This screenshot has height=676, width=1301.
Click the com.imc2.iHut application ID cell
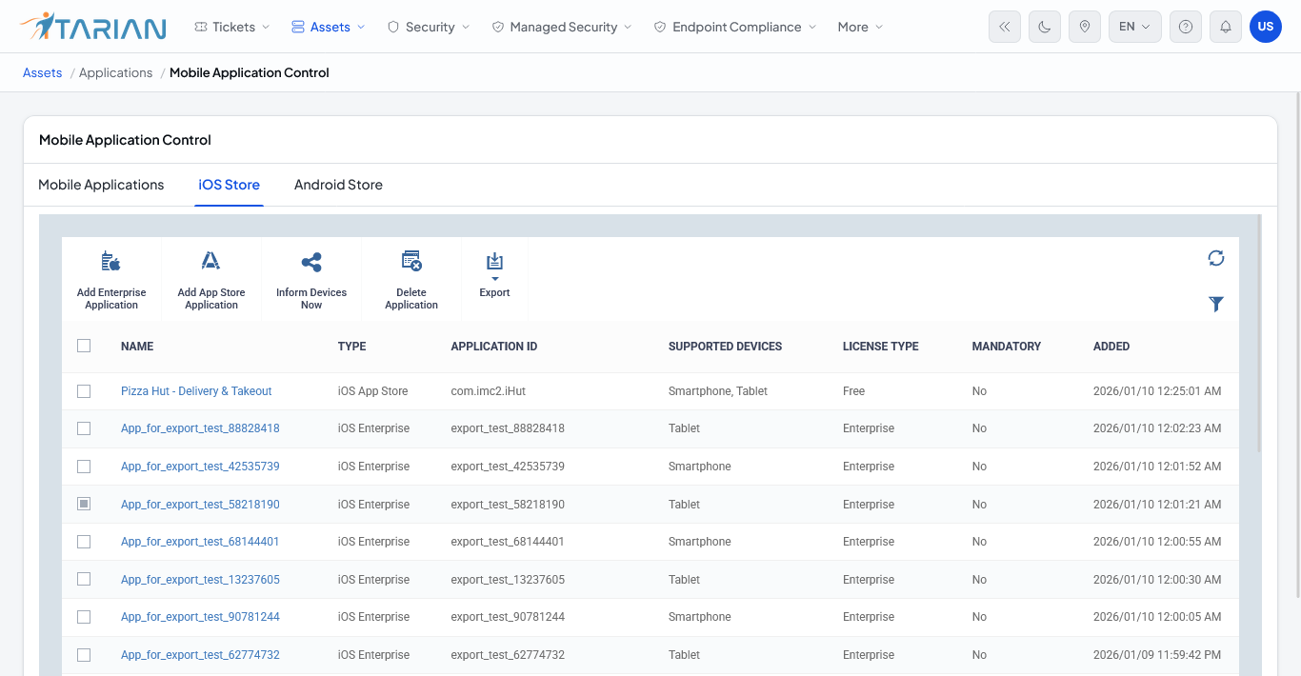(x=490, y=391)
